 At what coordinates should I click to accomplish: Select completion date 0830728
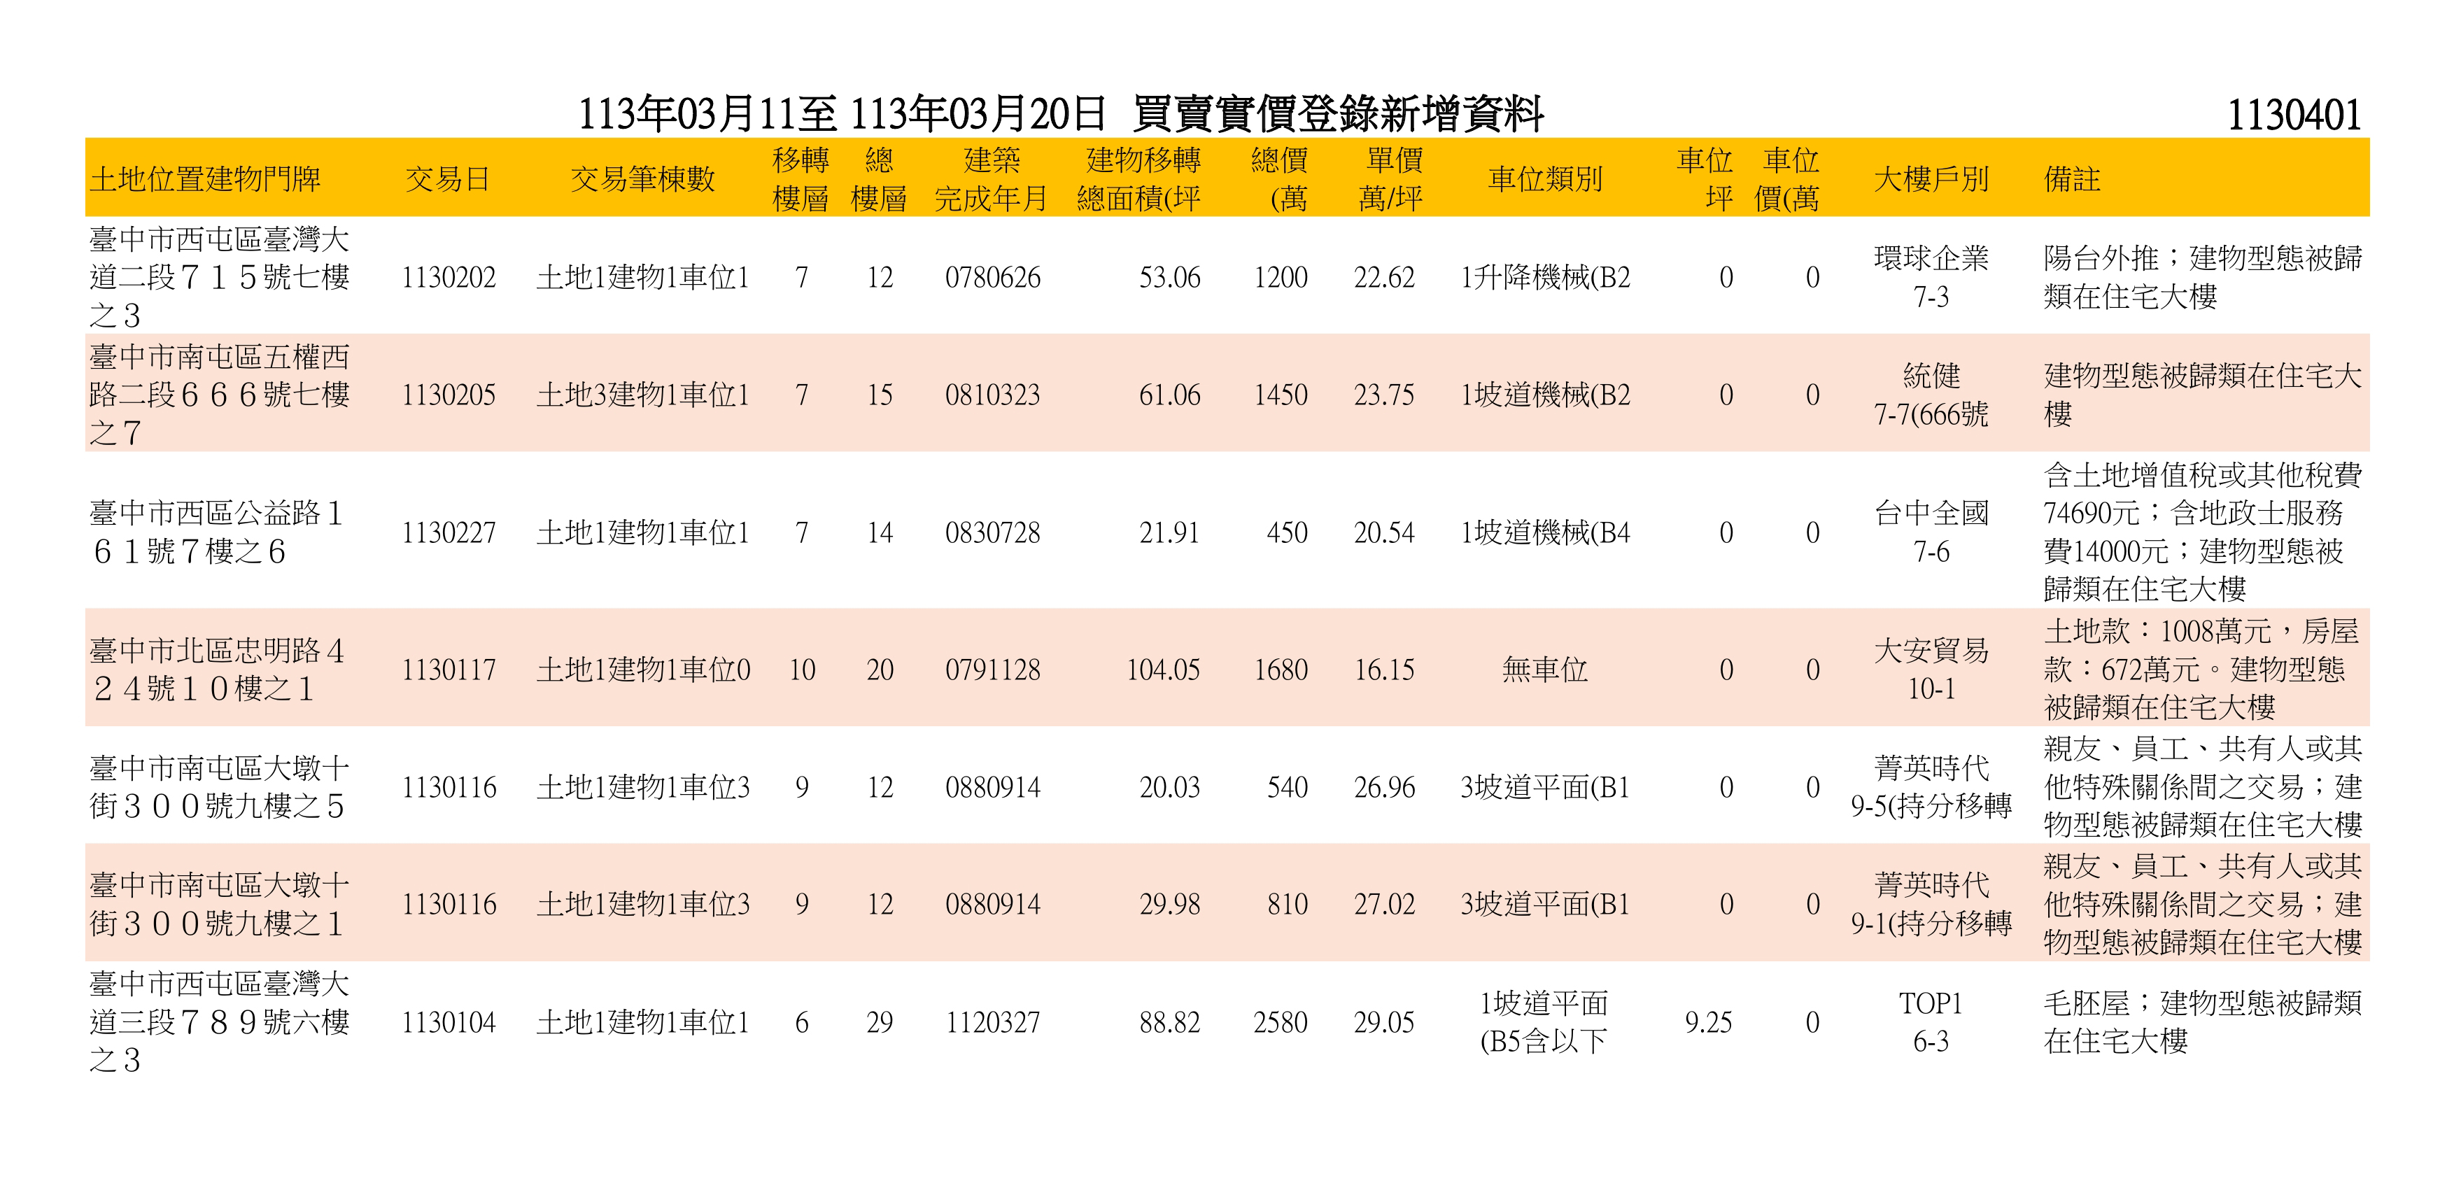993,532
